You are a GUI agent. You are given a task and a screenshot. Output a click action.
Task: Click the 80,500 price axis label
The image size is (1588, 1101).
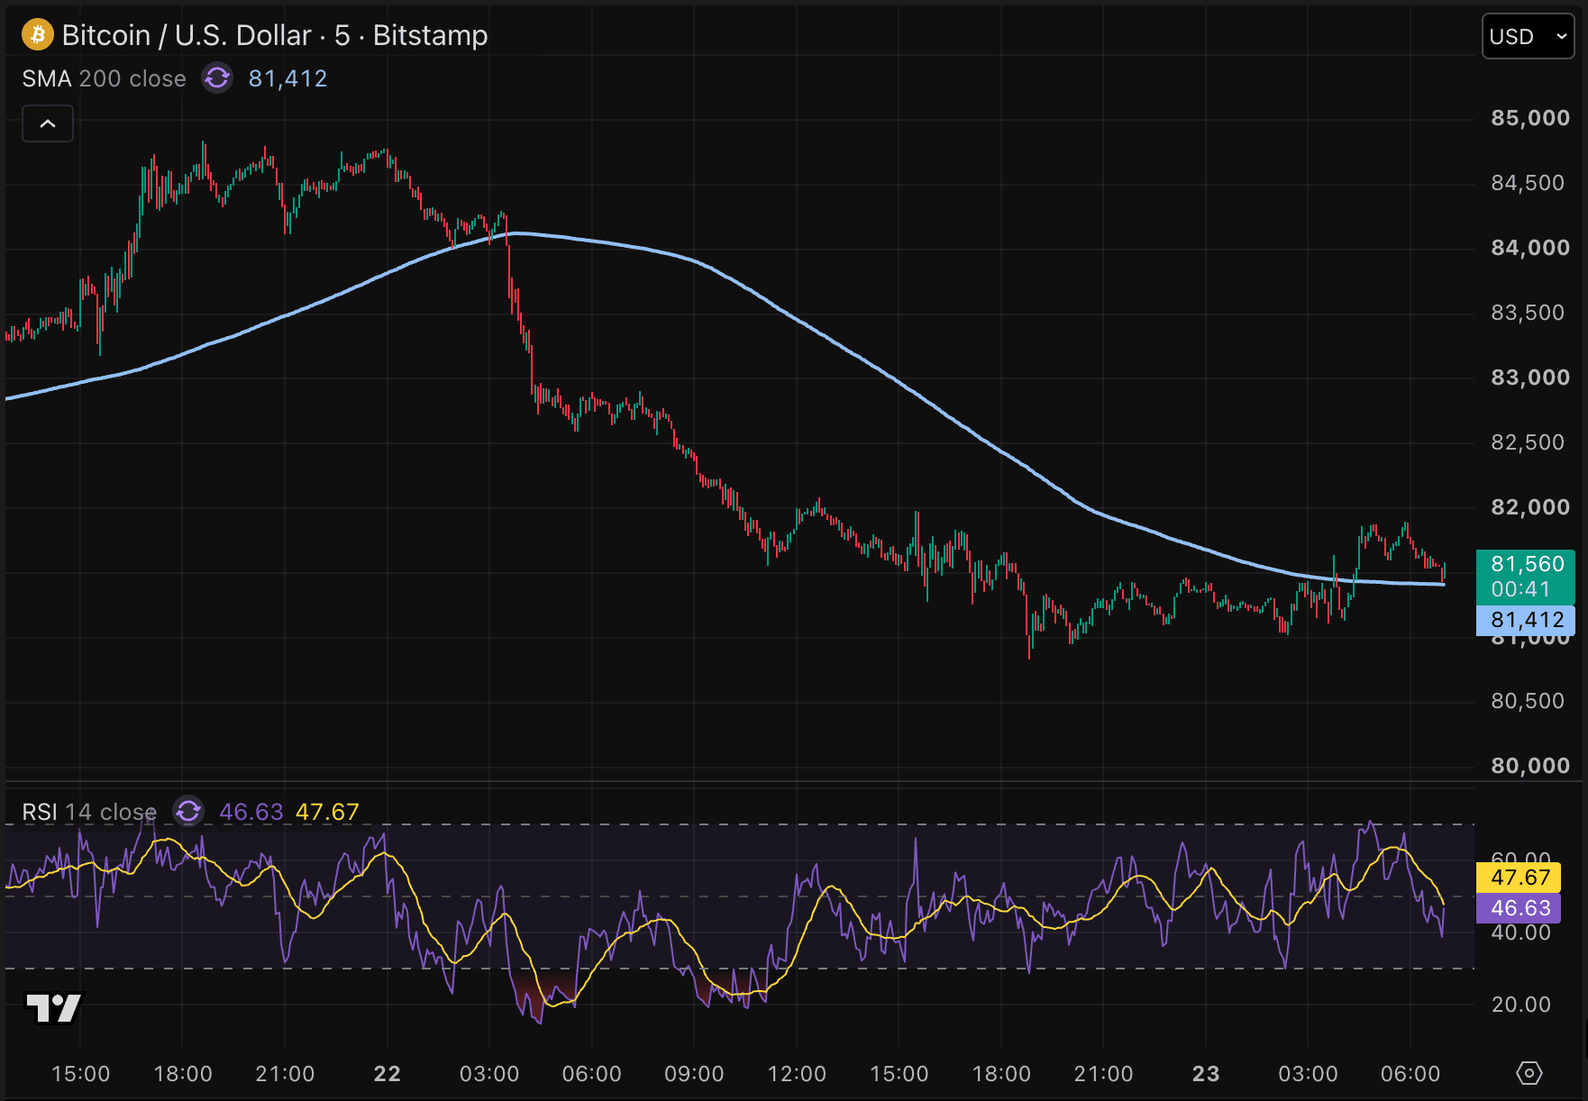[1528, 701]
